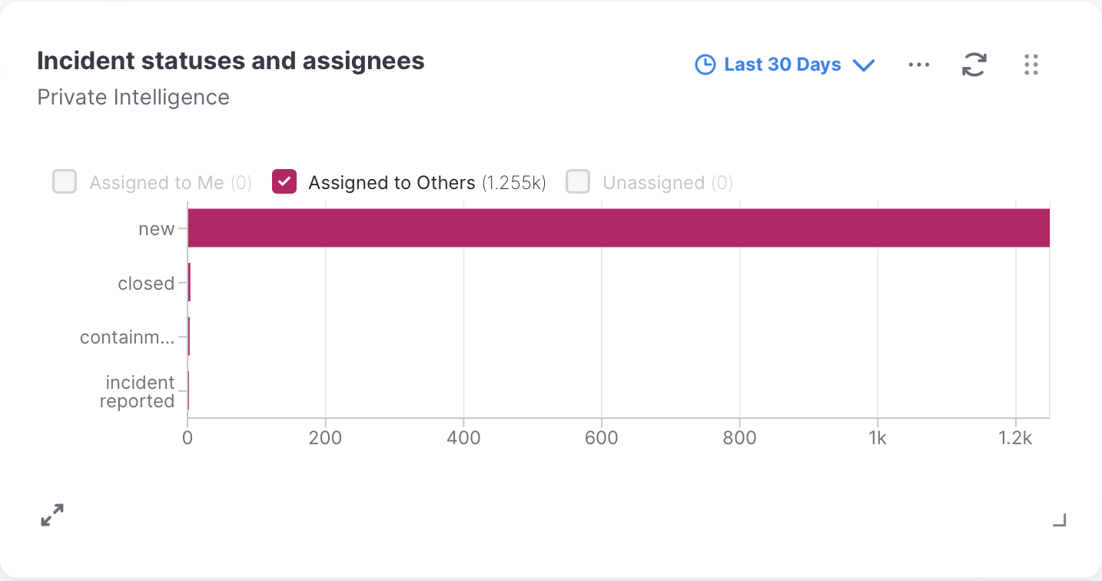Open the Last 30 Days dropdown chevron
Screen dimensions: 1102x581
[865, 65]
